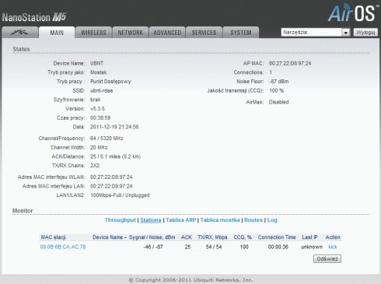Kick the connected station
381x284 pixels.
coord(333,247)
